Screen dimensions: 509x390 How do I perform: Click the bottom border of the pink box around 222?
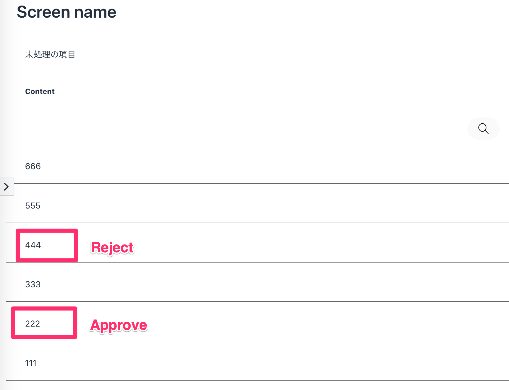44,337
